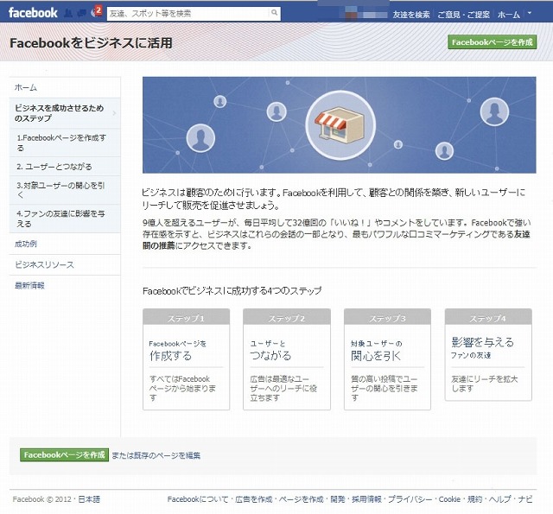
Task: Click the profile name in the header
Action: click(x=365, y=15)
